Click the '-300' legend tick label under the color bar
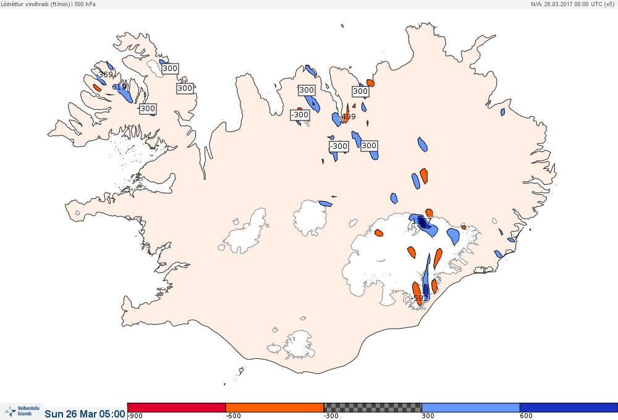This screenshot has height=420, width=618. [x=331, y=416]
